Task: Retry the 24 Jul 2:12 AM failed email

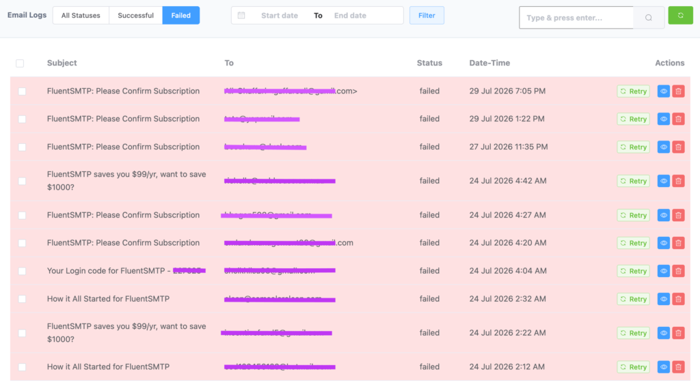Action: click(x=633, y=367)
